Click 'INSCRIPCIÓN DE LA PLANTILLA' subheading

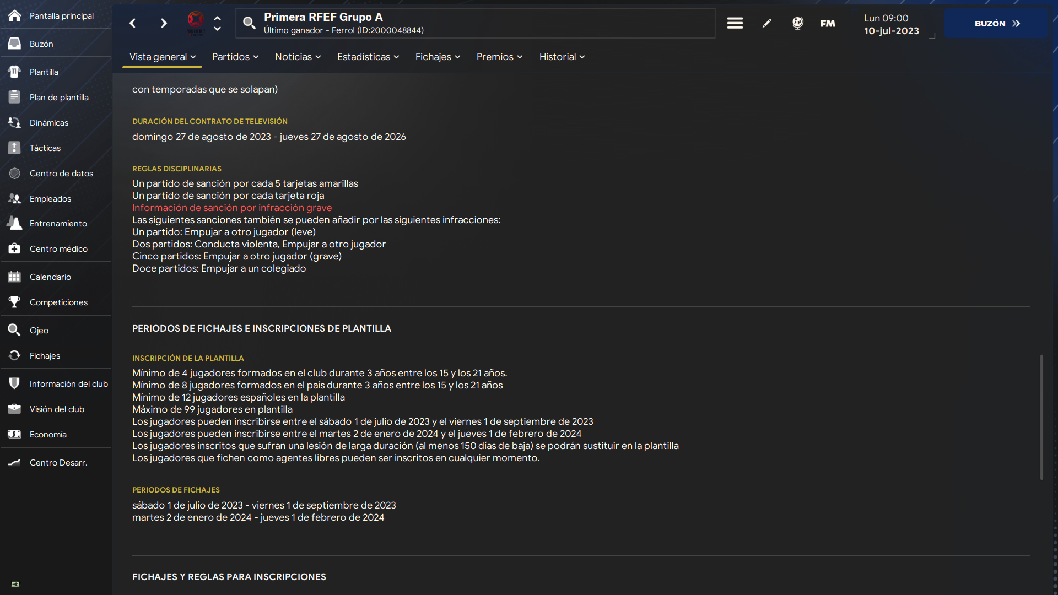188,358
